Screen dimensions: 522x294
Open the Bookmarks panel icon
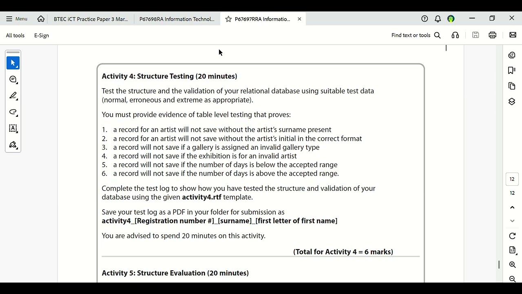512,71
